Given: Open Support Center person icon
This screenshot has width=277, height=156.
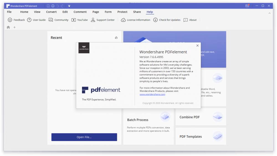Looking at the screenshot, I should click(x=93, y=20).
